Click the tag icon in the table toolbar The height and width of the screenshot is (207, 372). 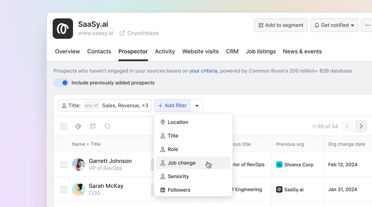(108, 126)
